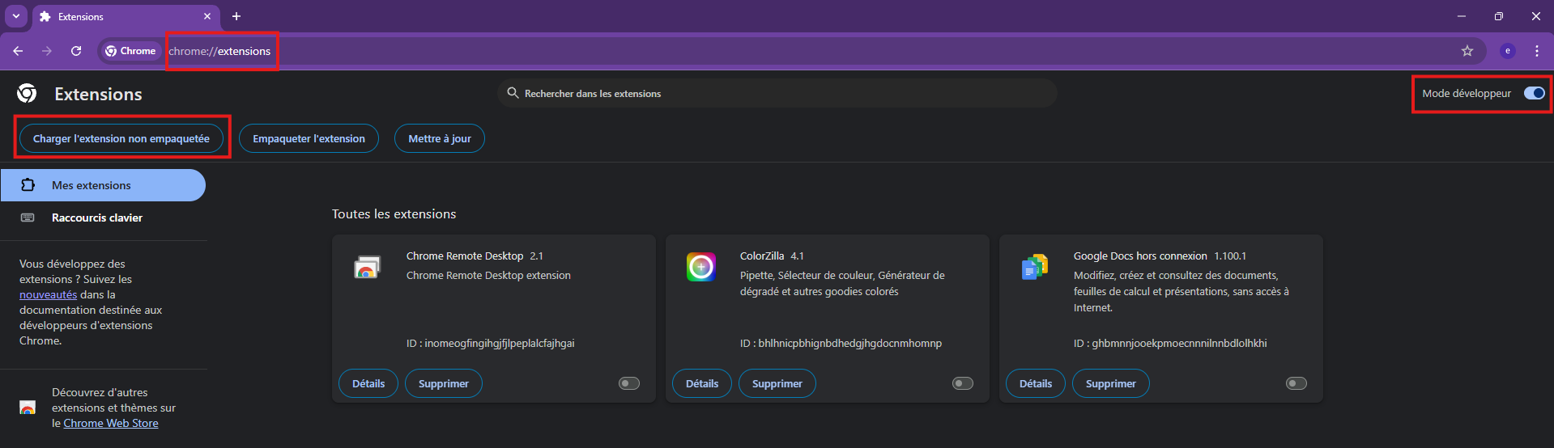Screen dimensions: 1554x448
Task: Disable the Mode développeur toggle
Action: (1534, 93)
